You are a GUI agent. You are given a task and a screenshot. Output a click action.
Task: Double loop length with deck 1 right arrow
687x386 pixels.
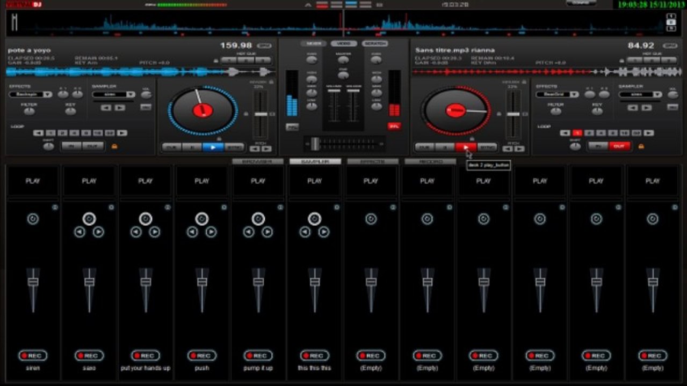click(122, 133)
